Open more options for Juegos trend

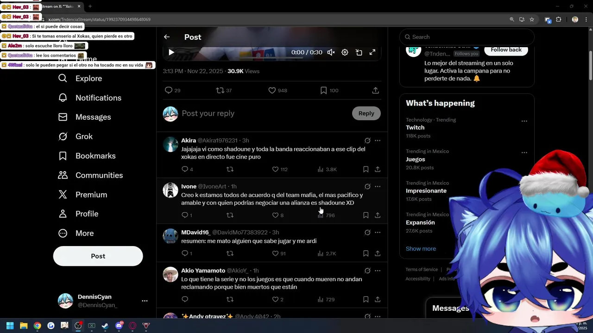[524, 153]
